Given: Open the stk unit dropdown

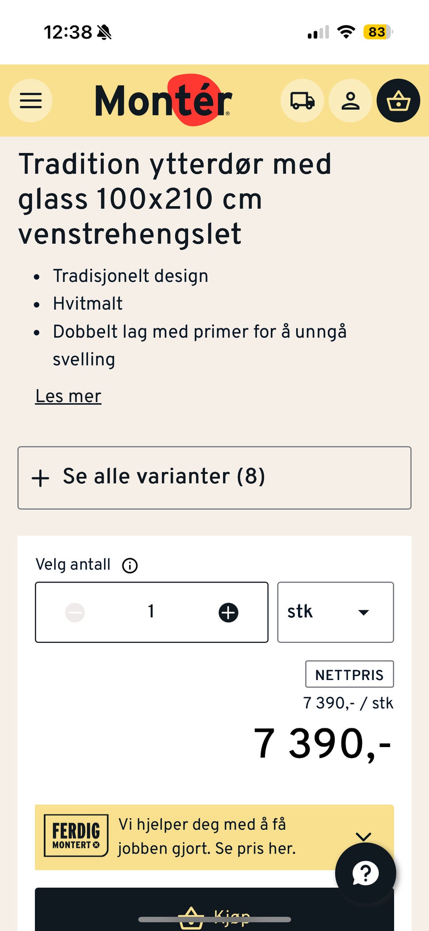Looking at the screenshot, I should click(335, 612).
